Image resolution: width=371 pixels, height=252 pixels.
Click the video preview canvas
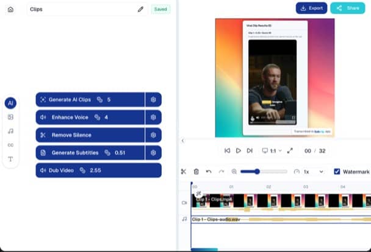click(275, 78)
